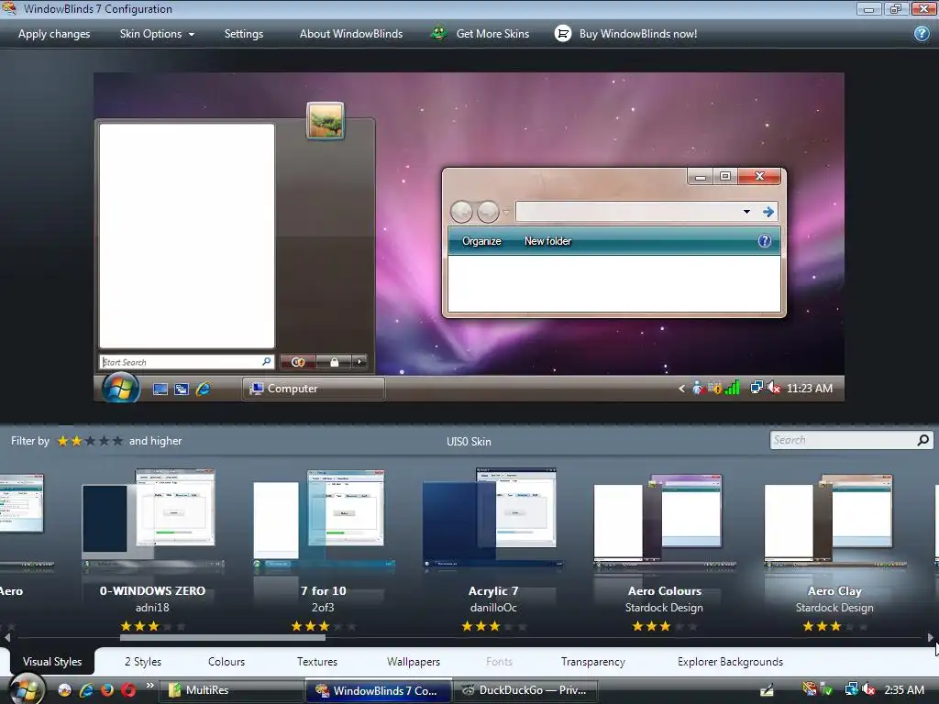
Task: Click the author name danilloOc
Action: click(493, 608)
